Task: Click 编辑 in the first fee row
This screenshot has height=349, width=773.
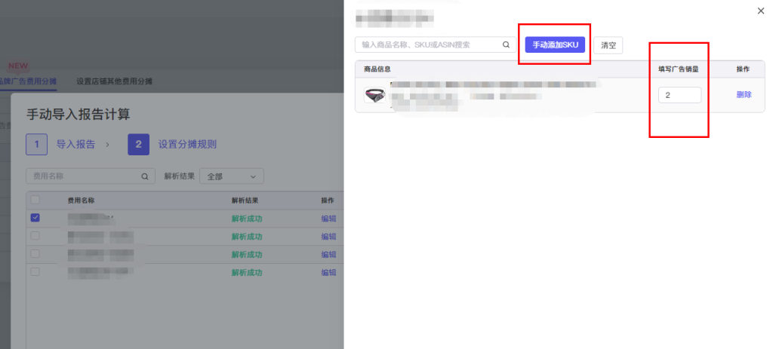Action: pyautogui.click(x=328, y=219)
